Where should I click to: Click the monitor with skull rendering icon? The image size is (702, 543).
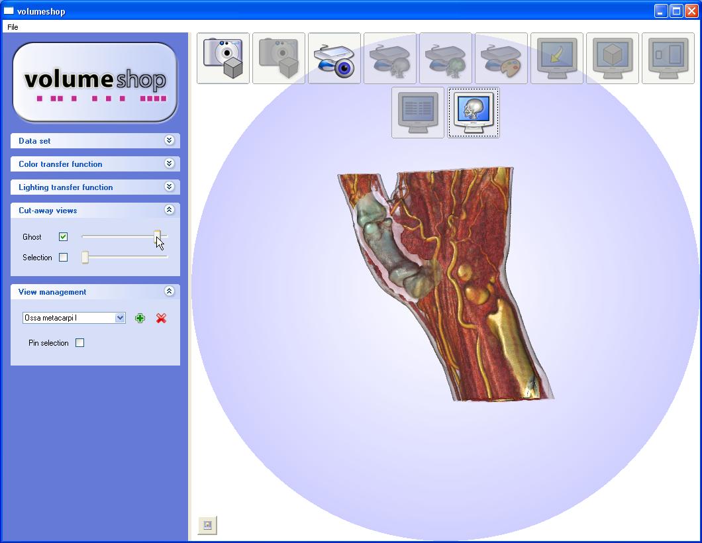coord(474,113)
